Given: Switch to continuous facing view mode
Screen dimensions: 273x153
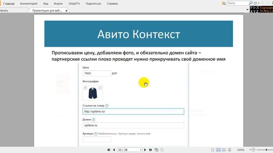Looking at the screenshot, I should [229, 150].
